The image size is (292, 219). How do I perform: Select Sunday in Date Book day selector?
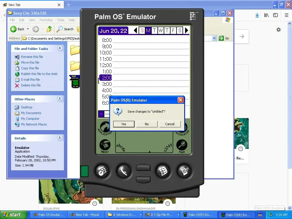click(x=142, y=30)
